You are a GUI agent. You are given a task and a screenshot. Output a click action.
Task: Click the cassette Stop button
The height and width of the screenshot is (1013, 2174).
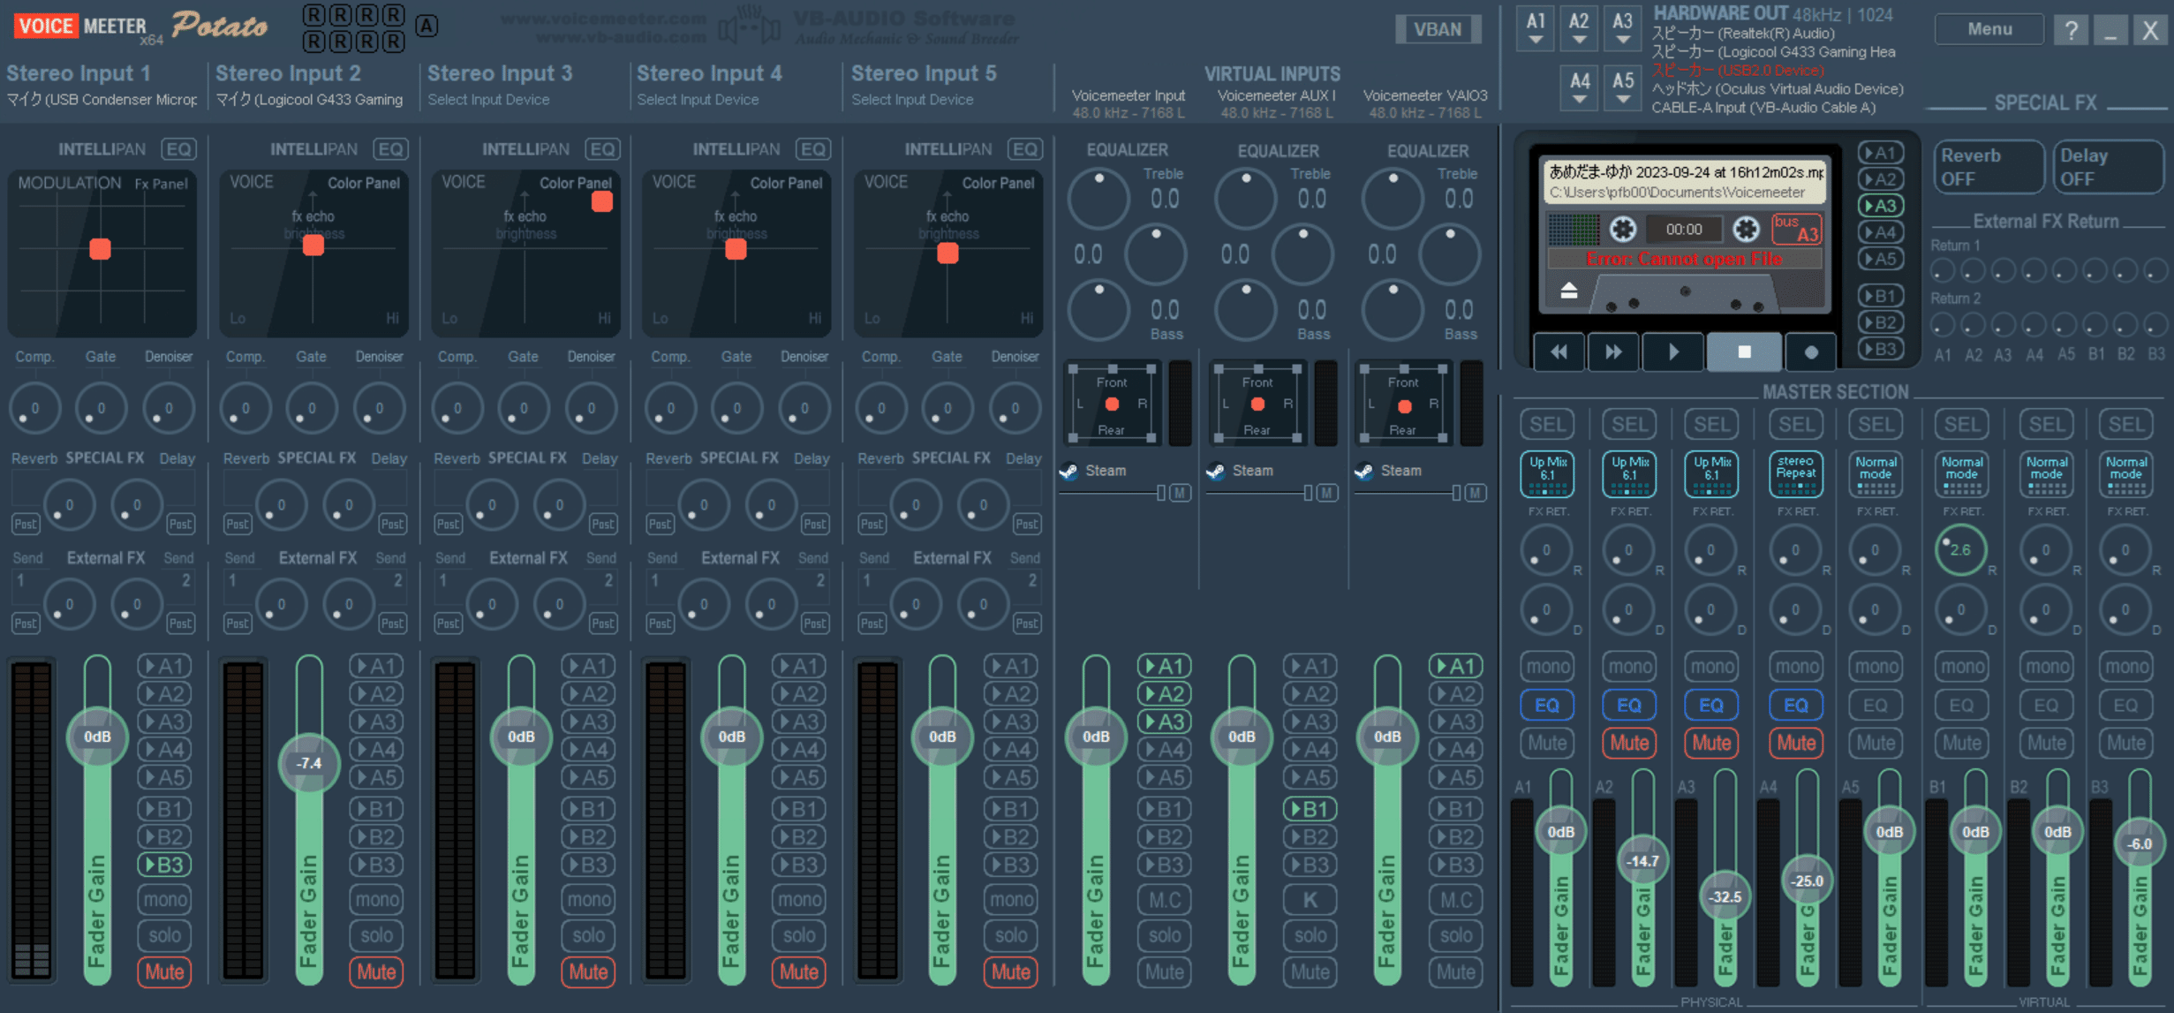click(1743, 352)
